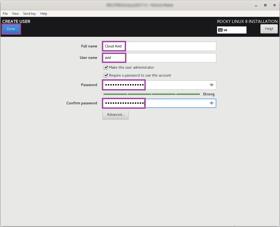Open the Help menu
Viewport: 280px width, 227px height.
pyautogui.click(x=44, y=14)
